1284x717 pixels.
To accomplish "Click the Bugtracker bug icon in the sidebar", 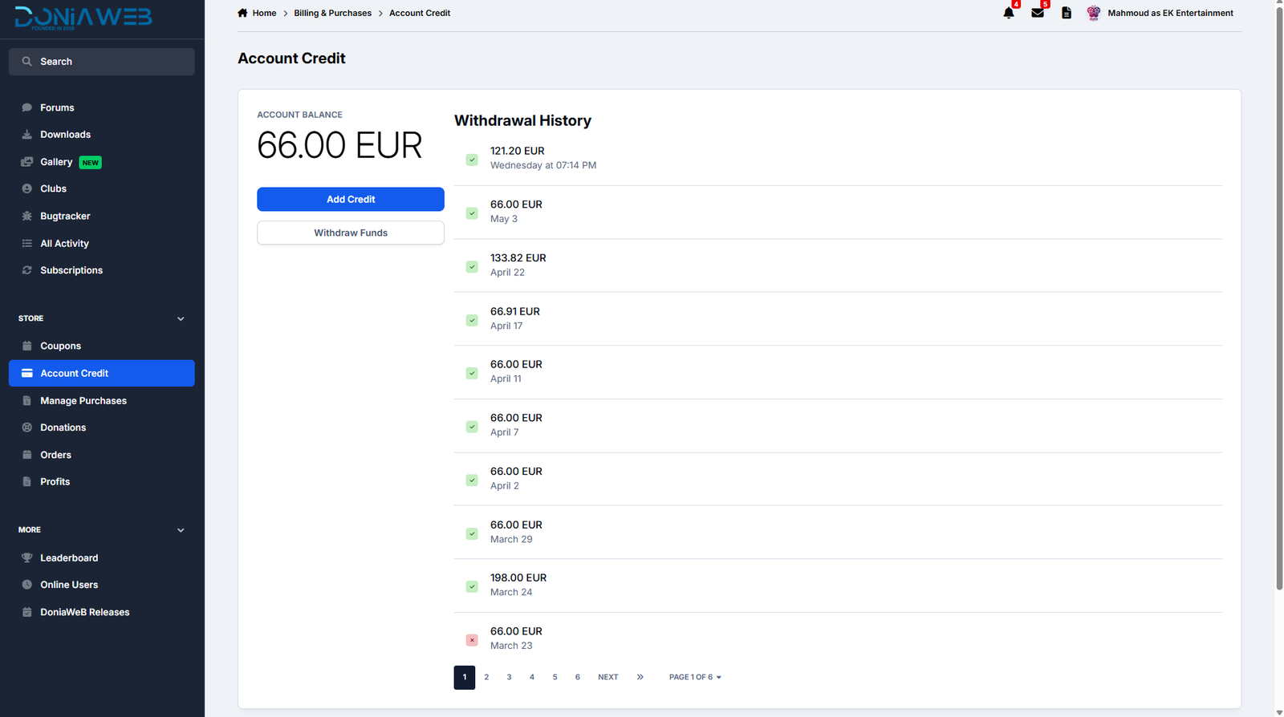I will click(26, 217).
